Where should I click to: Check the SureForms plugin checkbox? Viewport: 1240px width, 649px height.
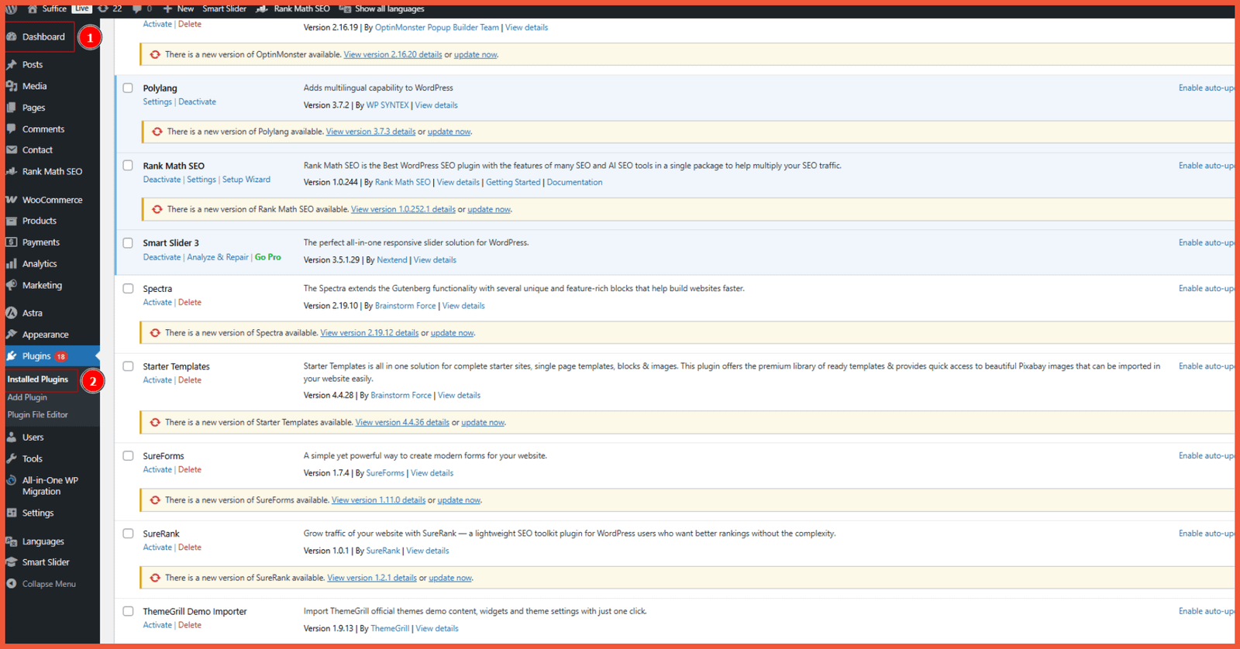click(128, 455)
